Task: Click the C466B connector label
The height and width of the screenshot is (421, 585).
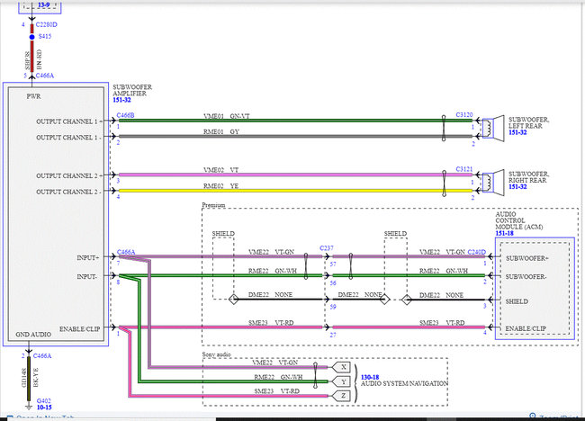Action: pos(125,116)
